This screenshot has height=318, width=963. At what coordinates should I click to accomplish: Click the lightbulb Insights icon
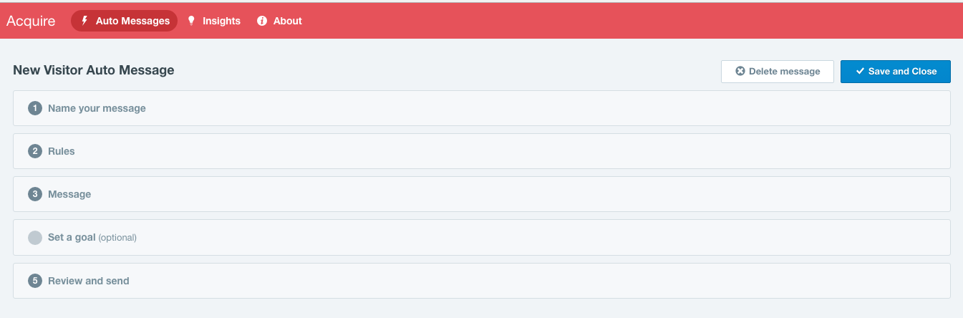(191, 21)
